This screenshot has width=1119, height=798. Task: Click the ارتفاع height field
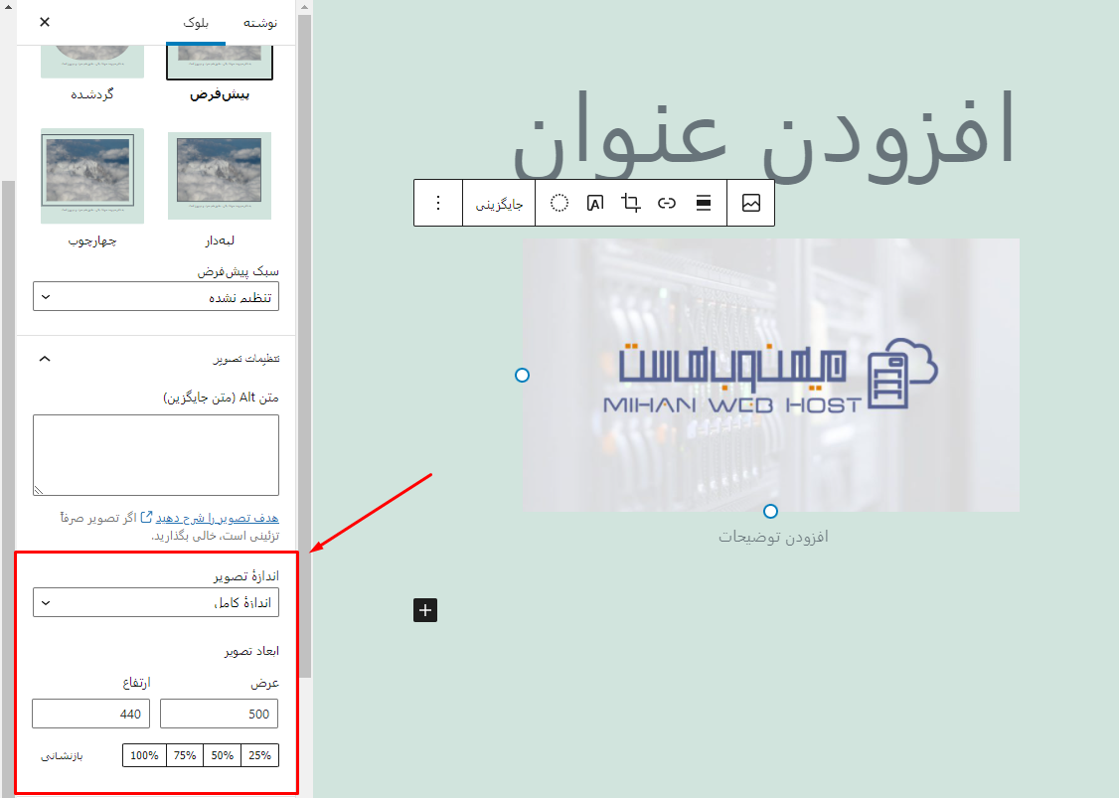(90, 714)
